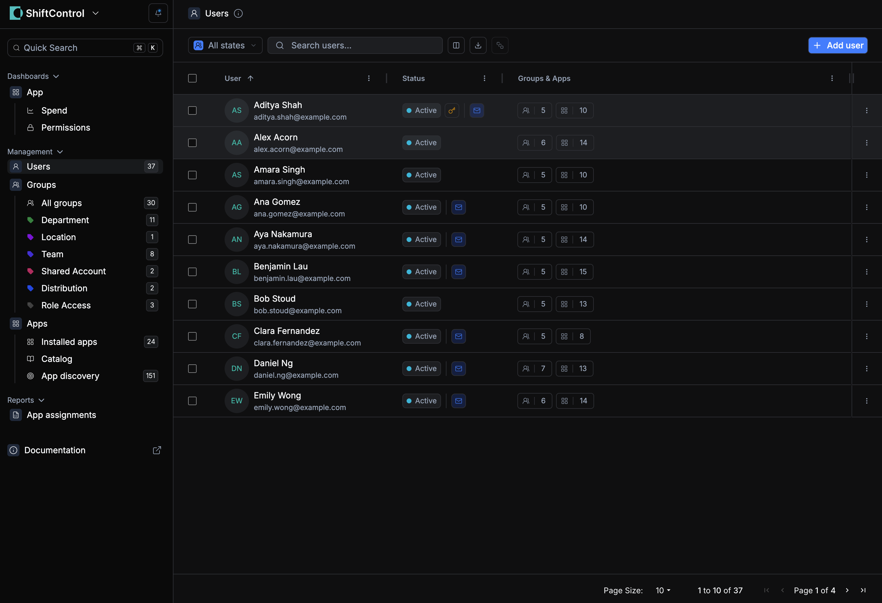Open the row actions menu for Bob Stoud
This screenshot has height=603, width=882.
[x=867, y=304]
